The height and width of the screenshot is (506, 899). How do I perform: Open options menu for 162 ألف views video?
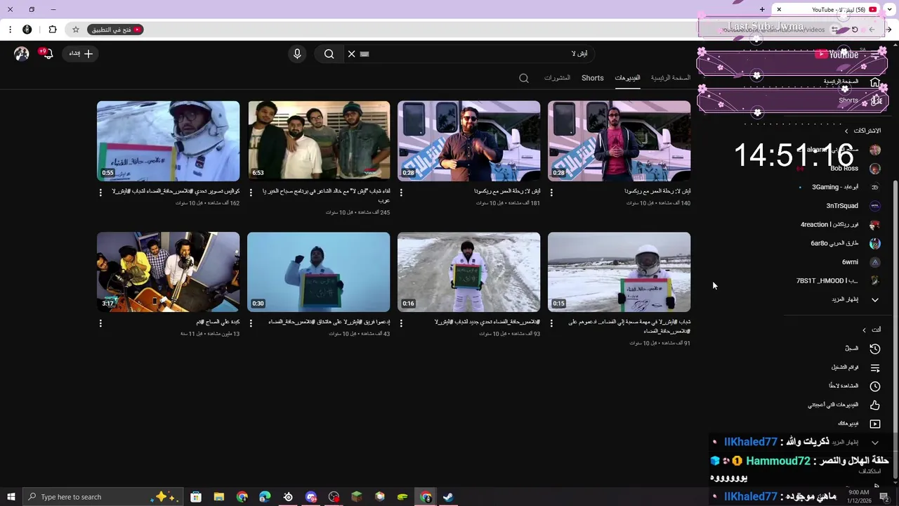click(100, 192)
